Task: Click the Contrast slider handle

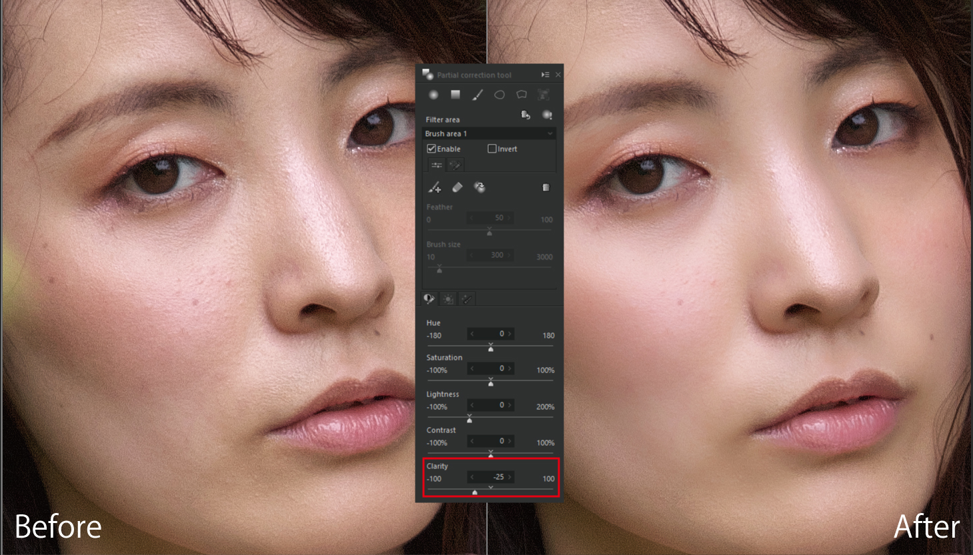Action: (491, 456)
